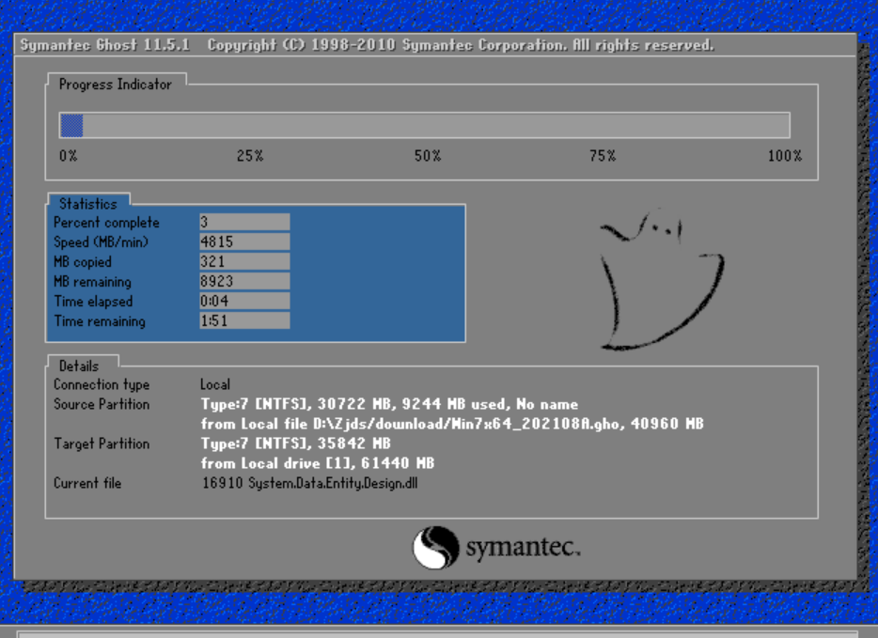Click the source .gho file path line

451,424
